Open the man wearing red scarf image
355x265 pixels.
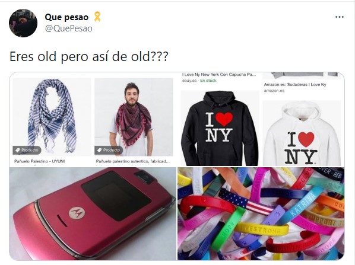[x=134, y=117]
